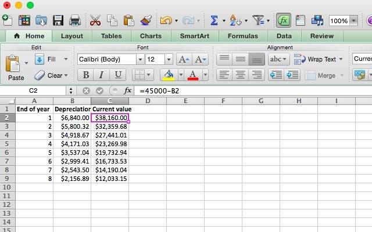Image resolution: width=372 pixels, height=232 pixels.
Task: Align text to bottom of cell
Action: 257,59
